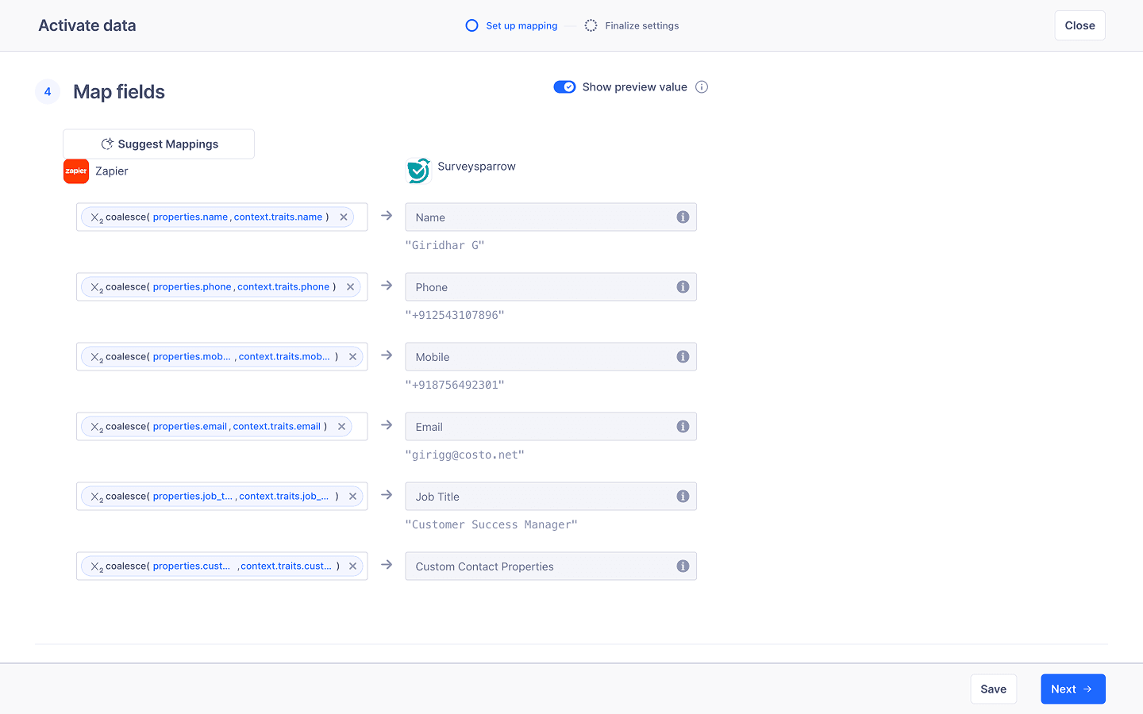Screen dimensions: 1143x714
Task: Remove the mobile coalesce mapping
Action: point(352,357)
